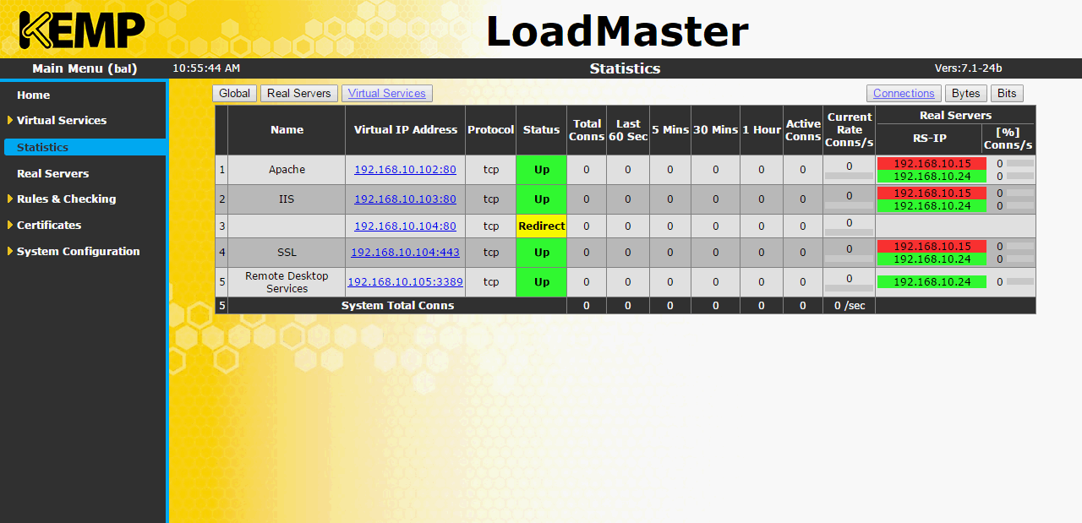Click Apache's green 192.168.10.24 real server
This screenshot has width=1082, height=523.
(932, 177)
